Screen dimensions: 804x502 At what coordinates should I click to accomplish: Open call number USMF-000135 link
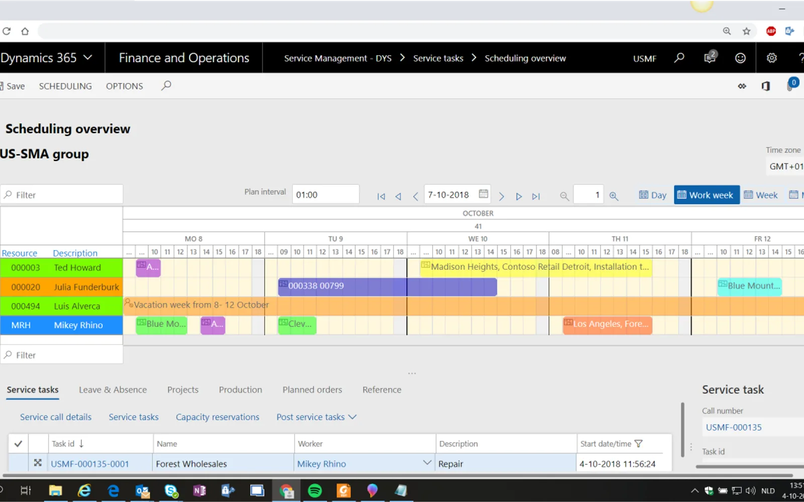734,427
